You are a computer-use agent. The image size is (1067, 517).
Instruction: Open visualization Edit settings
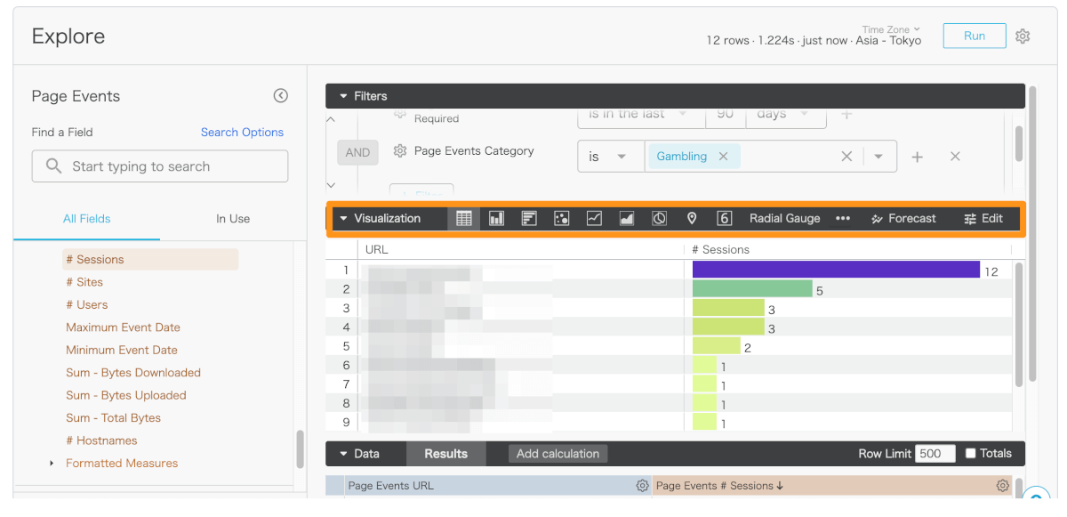pos(983,219)
